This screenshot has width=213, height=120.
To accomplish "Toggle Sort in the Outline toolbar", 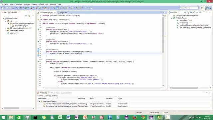I will (188, 12).
